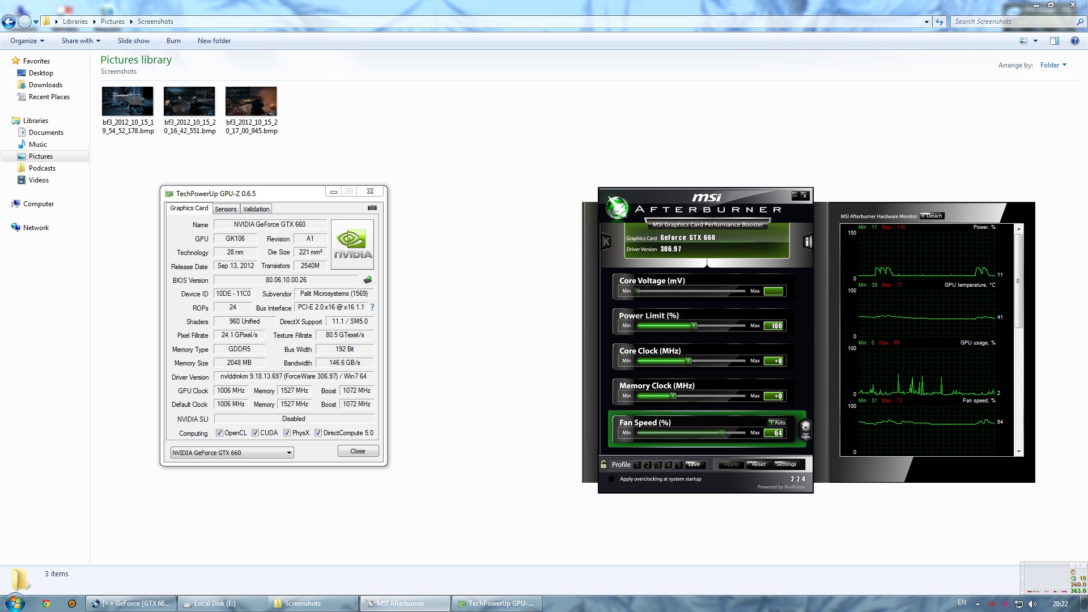Select the bf3_2012_10_15_20_16_42_551.bmp thumbnail
The image size is (1088, 612).
pos(189,101)
